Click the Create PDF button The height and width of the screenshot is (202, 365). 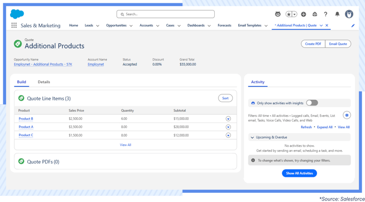coord(313,44)
